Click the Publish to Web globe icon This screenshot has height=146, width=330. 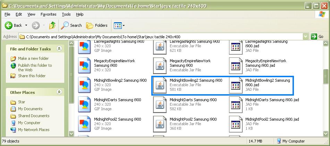pyautogui.click(x=13, y=66)
